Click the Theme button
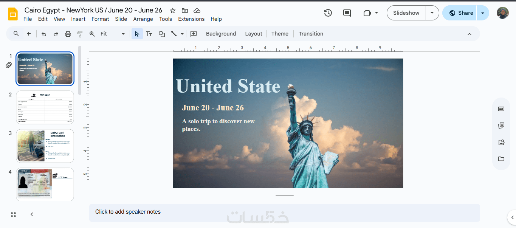This screenshot has height=228, width=516. click(280, 34)
